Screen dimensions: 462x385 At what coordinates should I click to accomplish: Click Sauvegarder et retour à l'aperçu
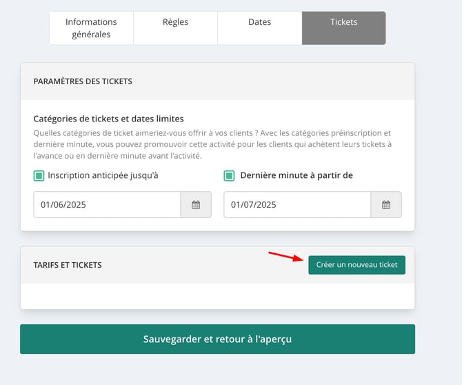pyautogui.click(x=217, y=339)
